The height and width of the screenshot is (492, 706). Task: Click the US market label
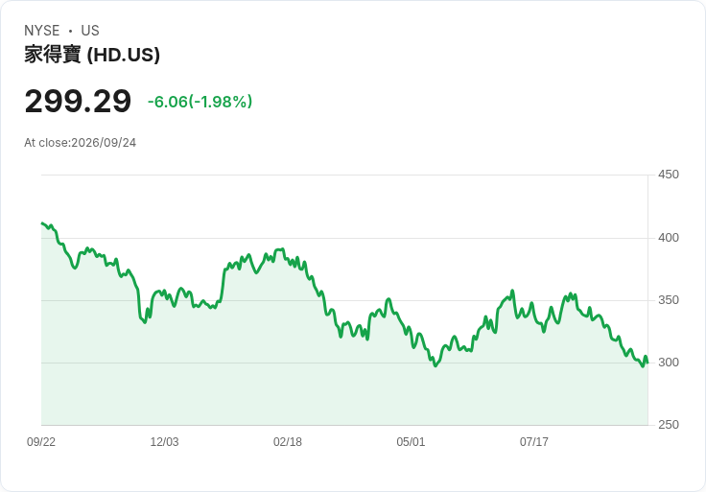pyautogui.click(x=90, y=31)
